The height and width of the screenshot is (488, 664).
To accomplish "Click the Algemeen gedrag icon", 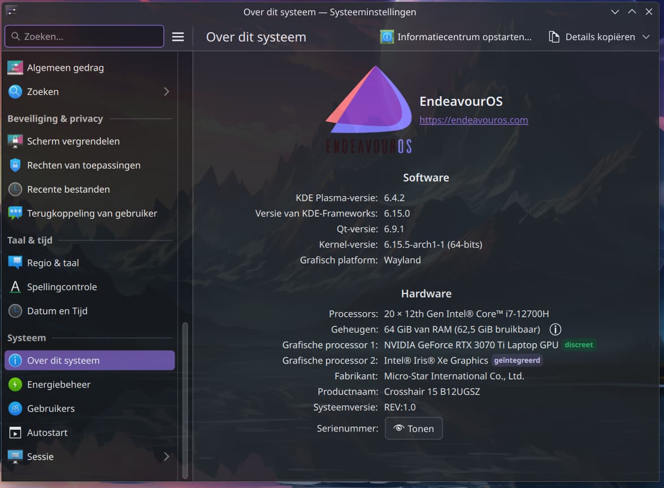I will pyautogui.click(x=15, y=68).
